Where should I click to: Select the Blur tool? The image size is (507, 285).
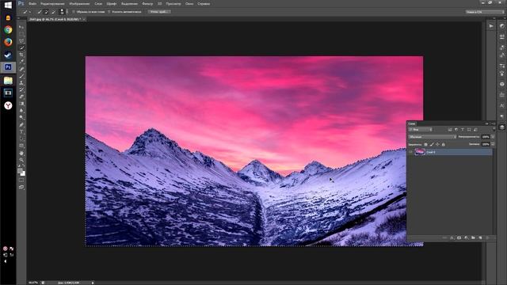(21, 111)
